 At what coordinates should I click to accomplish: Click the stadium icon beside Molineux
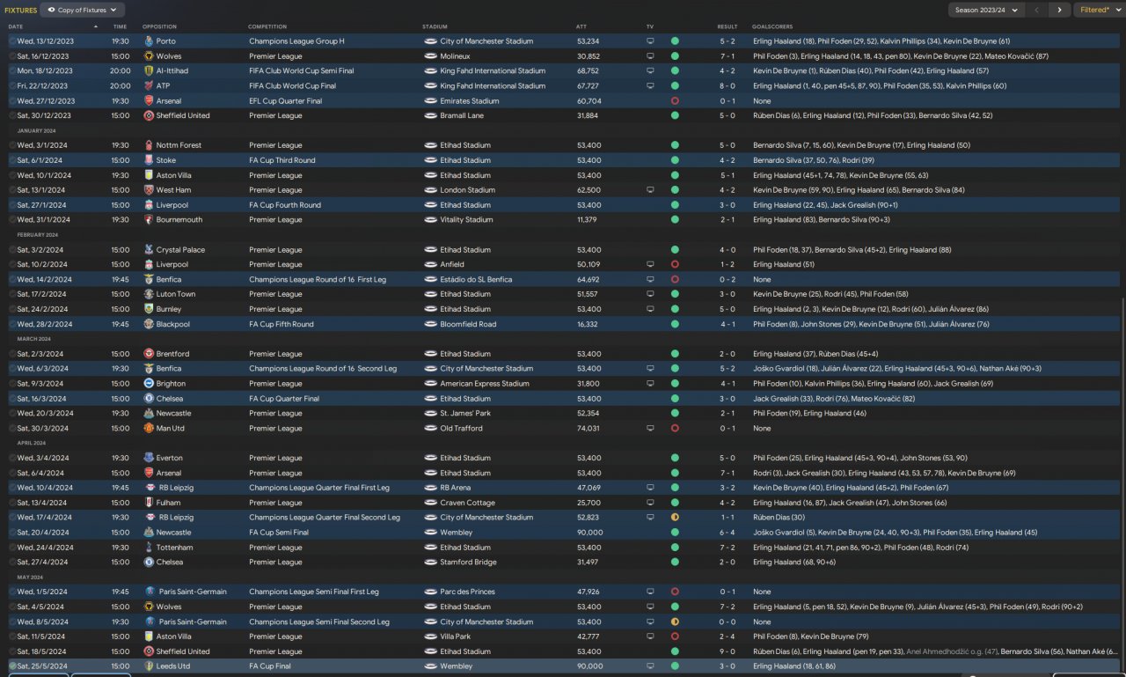point(430,56)
